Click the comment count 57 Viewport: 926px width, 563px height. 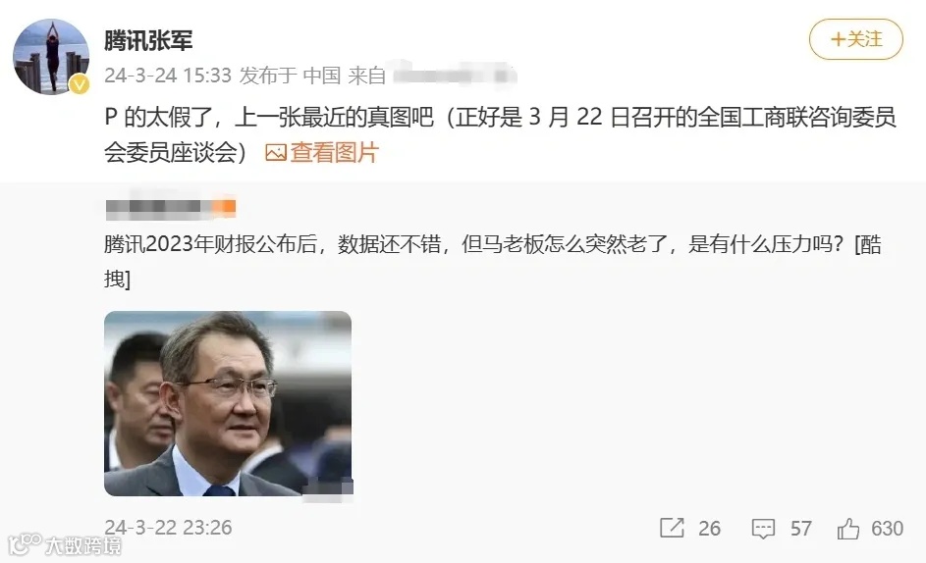click(x=801, y=529)
